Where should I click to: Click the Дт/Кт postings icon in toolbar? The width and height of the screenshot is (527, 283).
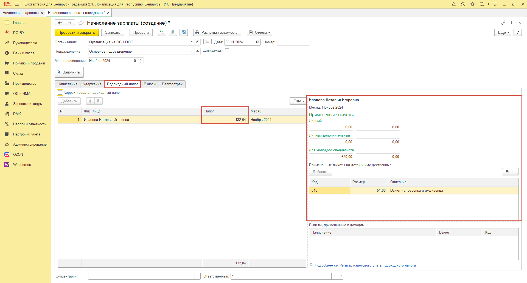[x=162, y=32]
